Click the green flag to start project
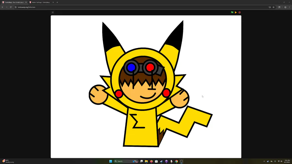 (x=232, y=12)
